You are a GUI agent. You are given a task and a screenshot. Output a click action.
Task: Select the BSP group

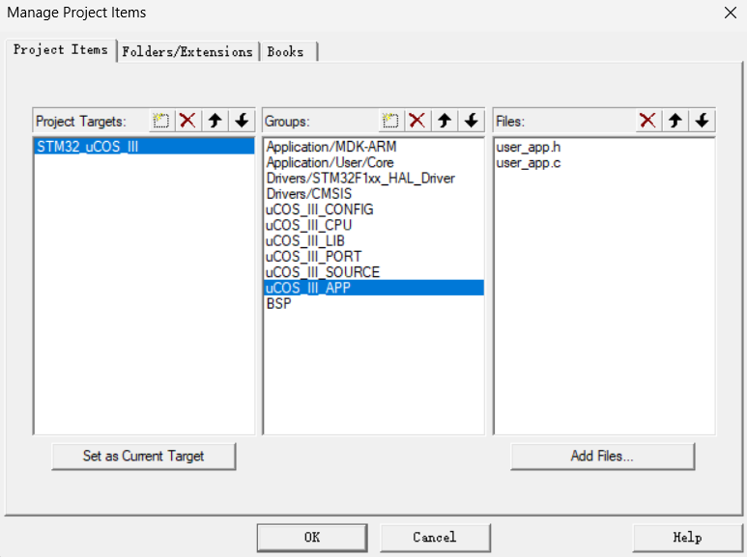point(373,304)
